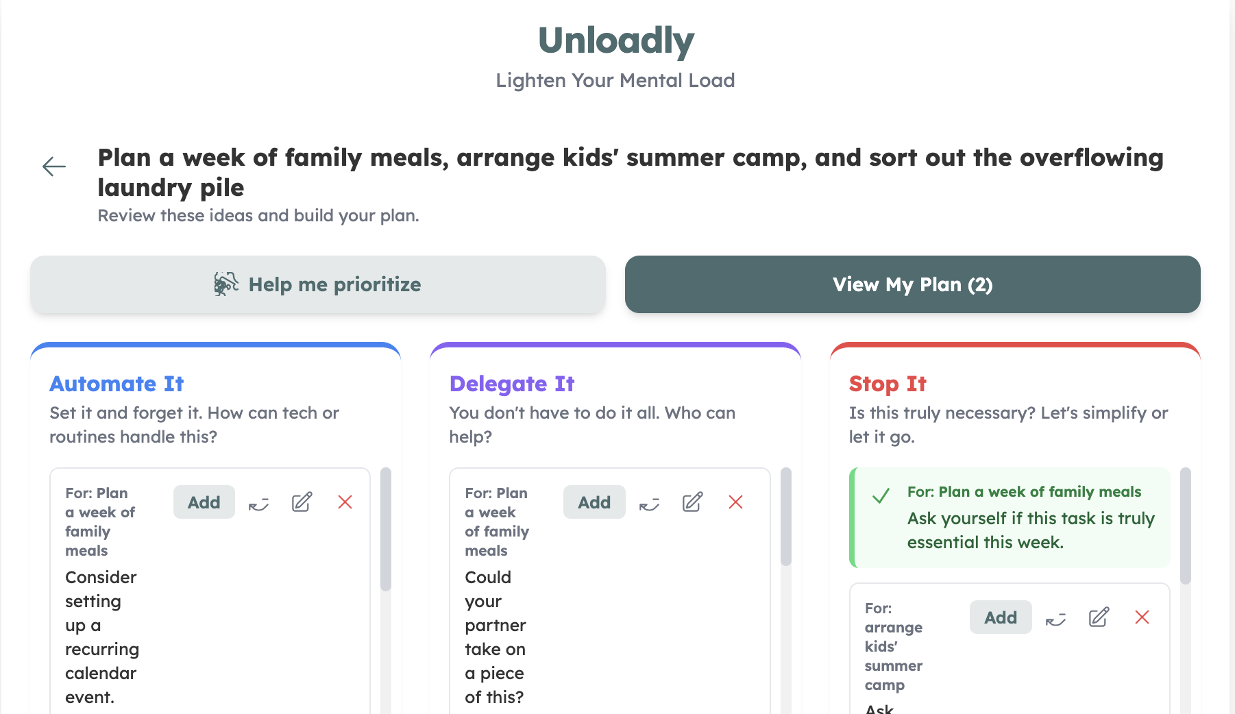This screenshot has width=1235, height=714.
Task: Click the robot icon in Help me prioritize
Action: (225, 284)
